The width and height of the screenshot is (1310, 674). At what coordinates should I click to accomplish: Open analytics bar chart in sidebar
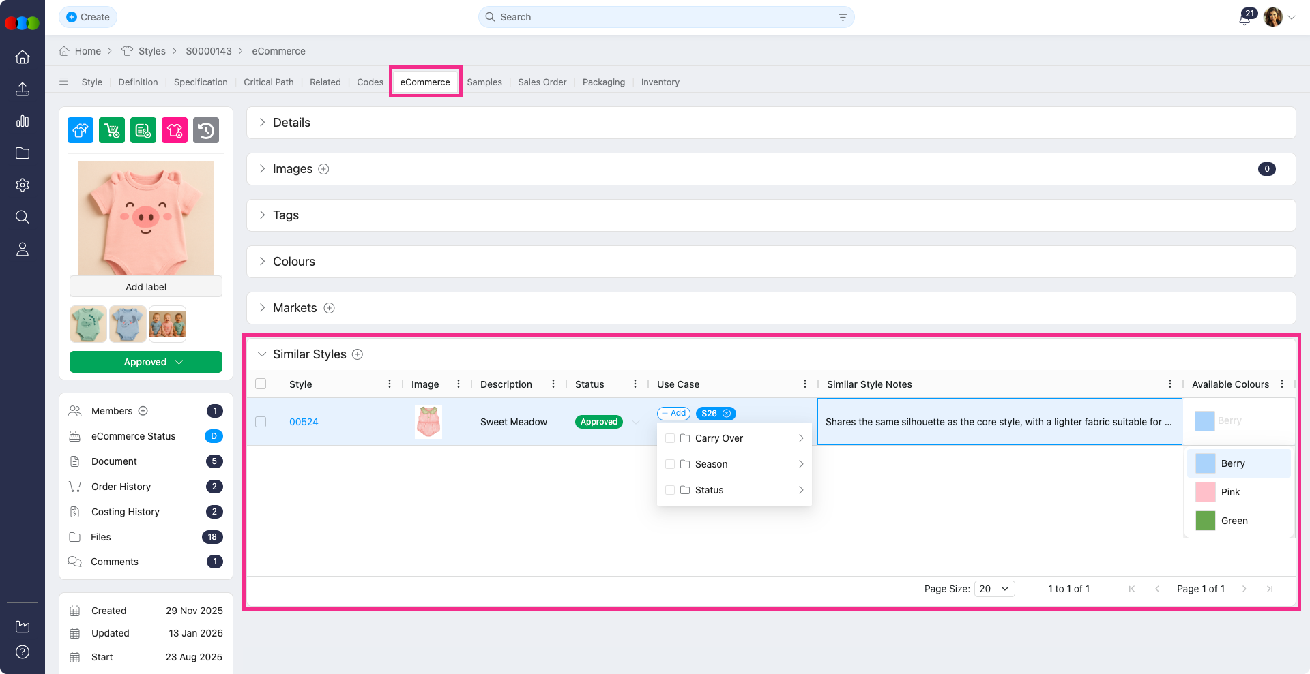pyautogui.click(x=23, y=121)
